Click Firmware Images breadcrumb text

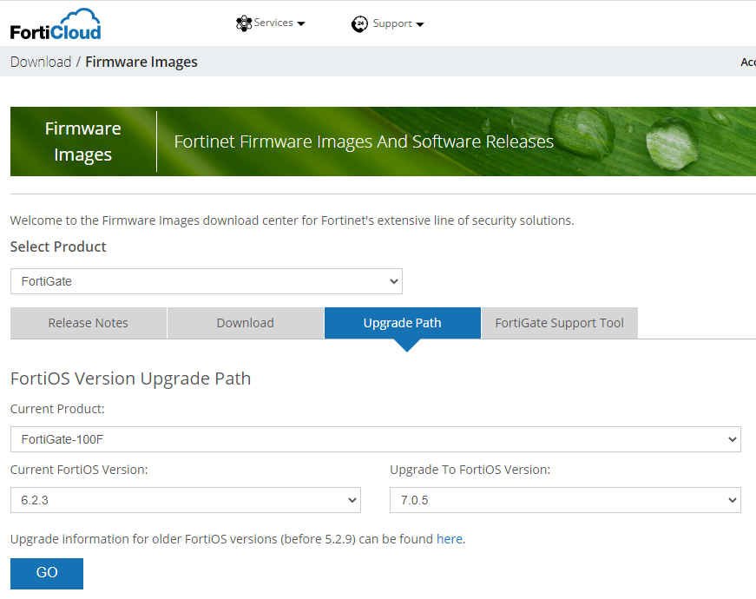click(x=141, y=62)
